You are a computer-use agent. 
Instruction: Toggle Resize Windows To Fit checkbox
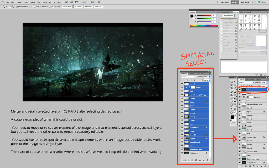[x=17, y=7]
